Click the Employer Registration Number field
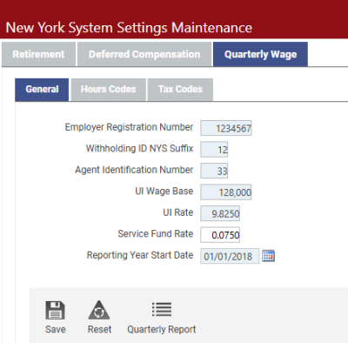This screenshot has width=348, height=343. [226, 128]
